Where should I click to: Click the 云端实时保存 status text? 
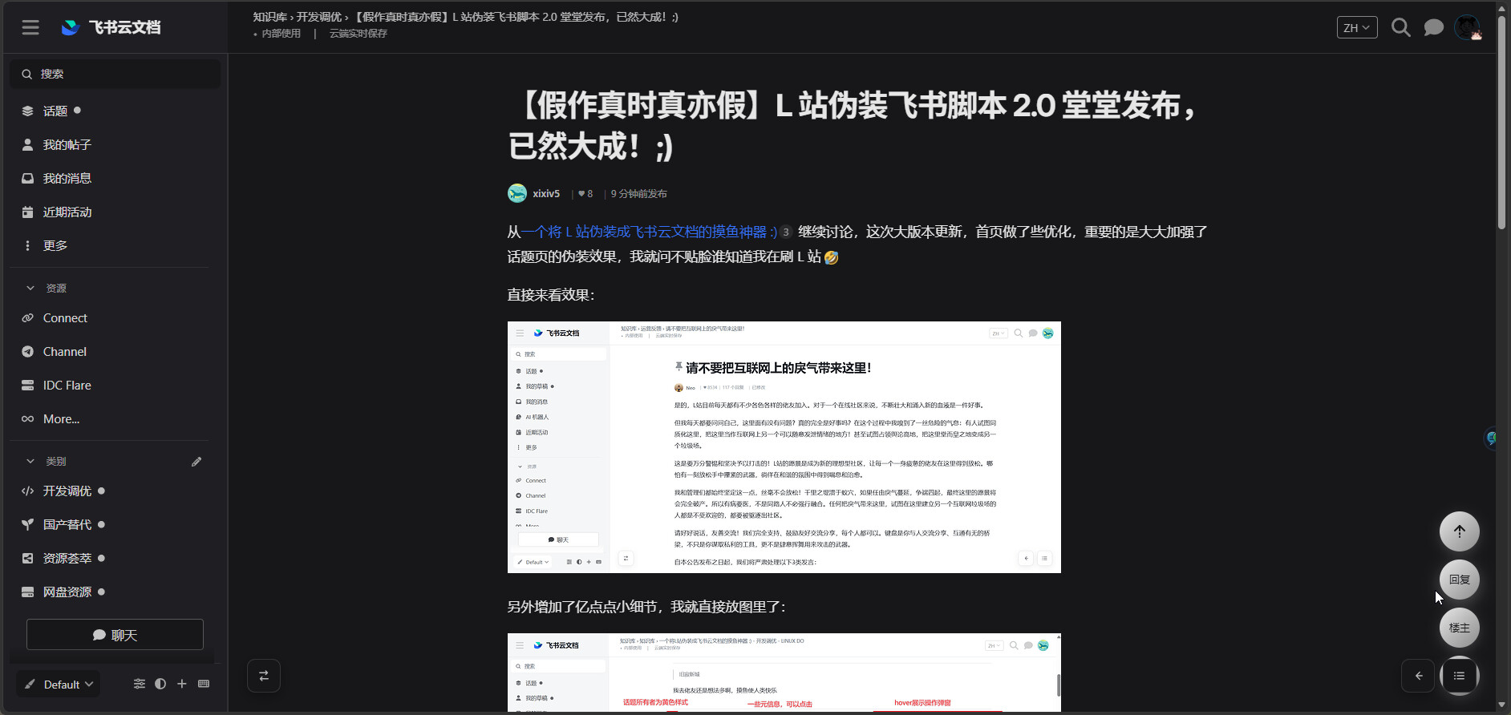tap(359, 34)
